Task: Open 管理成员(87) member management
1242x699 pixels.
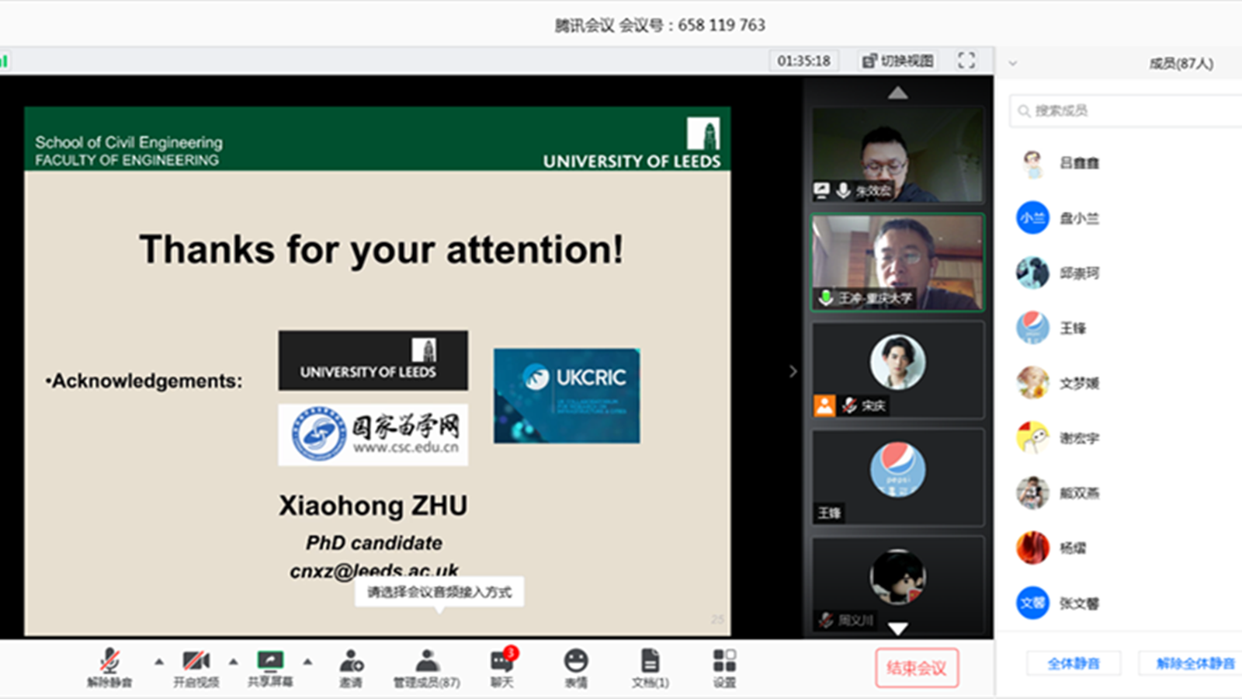Action: tap(426, 667)
